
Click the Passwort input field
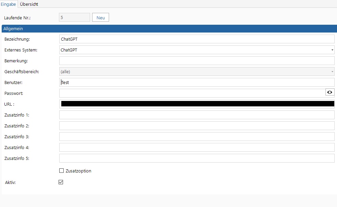tap(192, 93)
